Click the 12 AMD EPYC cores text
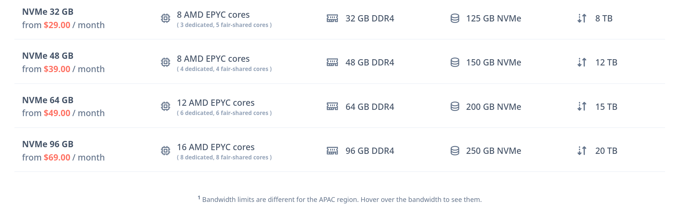The width and height of the screenshot is (678, 216). pyautogui.click(x=215, y=103)
